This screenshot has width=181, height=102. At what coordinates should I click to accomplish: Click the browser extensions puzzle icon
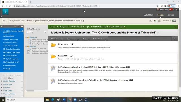tap(165, 6)
